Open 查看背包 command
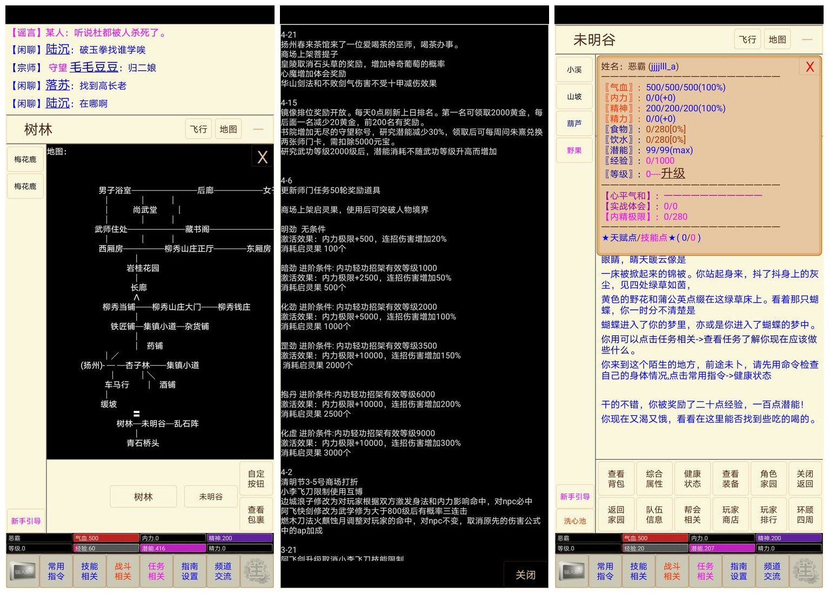The image size is (829, 594). tap(616, 479)
